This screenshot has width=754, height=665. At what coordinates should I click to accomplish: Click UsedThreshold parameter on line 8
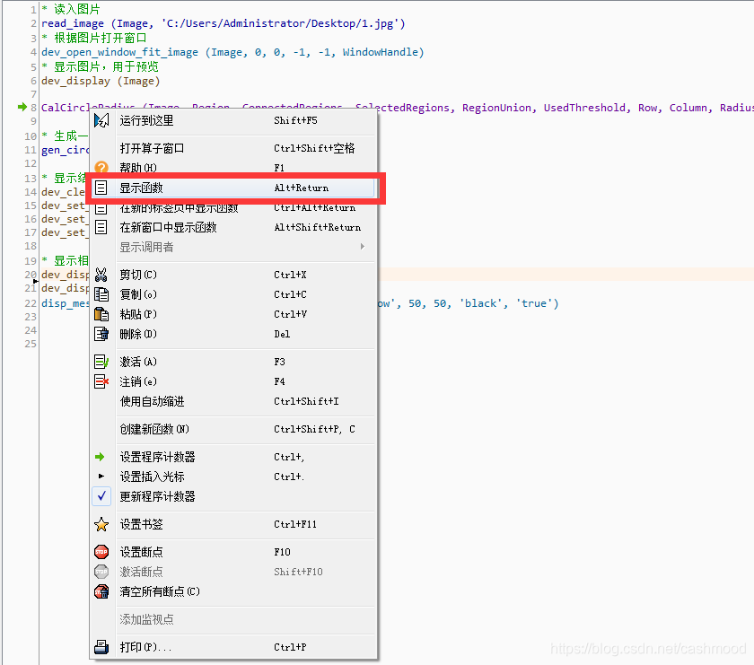point(584,108)
